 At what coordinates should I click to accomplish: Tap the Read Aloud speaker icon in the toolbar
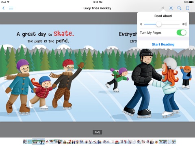click(163, 8)
